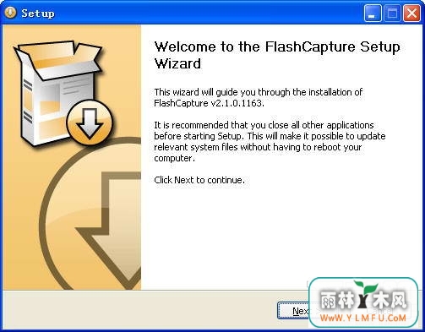Click the "Setup" title bar text

coord(38,14)
